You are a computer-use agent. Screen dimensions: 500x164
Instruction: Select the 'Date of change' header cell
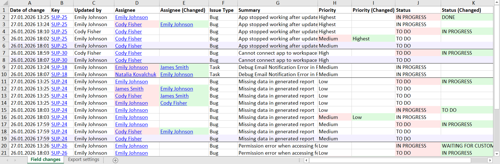coord(29,10)
